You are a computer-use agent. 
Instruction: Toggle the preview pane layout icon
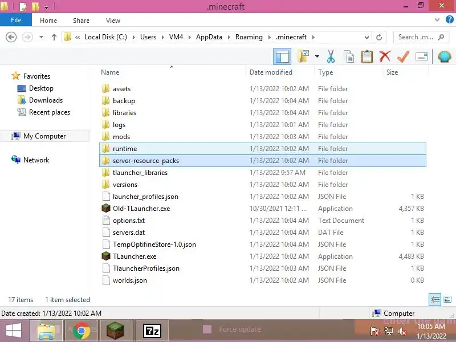[x=282, y=56]
